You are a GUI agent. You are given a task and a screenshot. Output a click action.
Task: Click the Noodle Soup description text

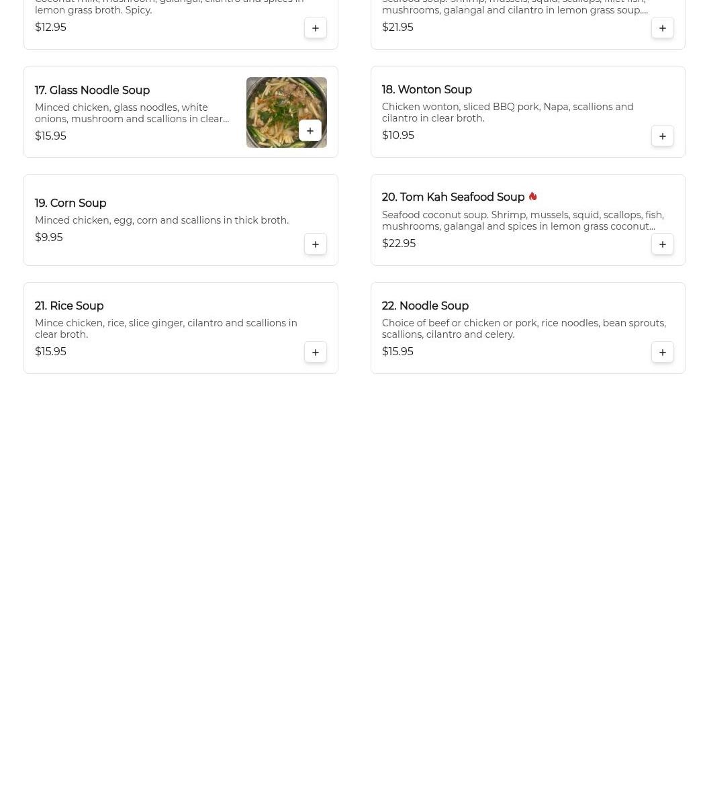(x=524, y=328)
